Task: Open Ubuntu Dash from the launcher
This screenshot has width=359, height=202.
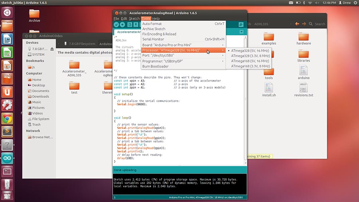Action: 7,12
